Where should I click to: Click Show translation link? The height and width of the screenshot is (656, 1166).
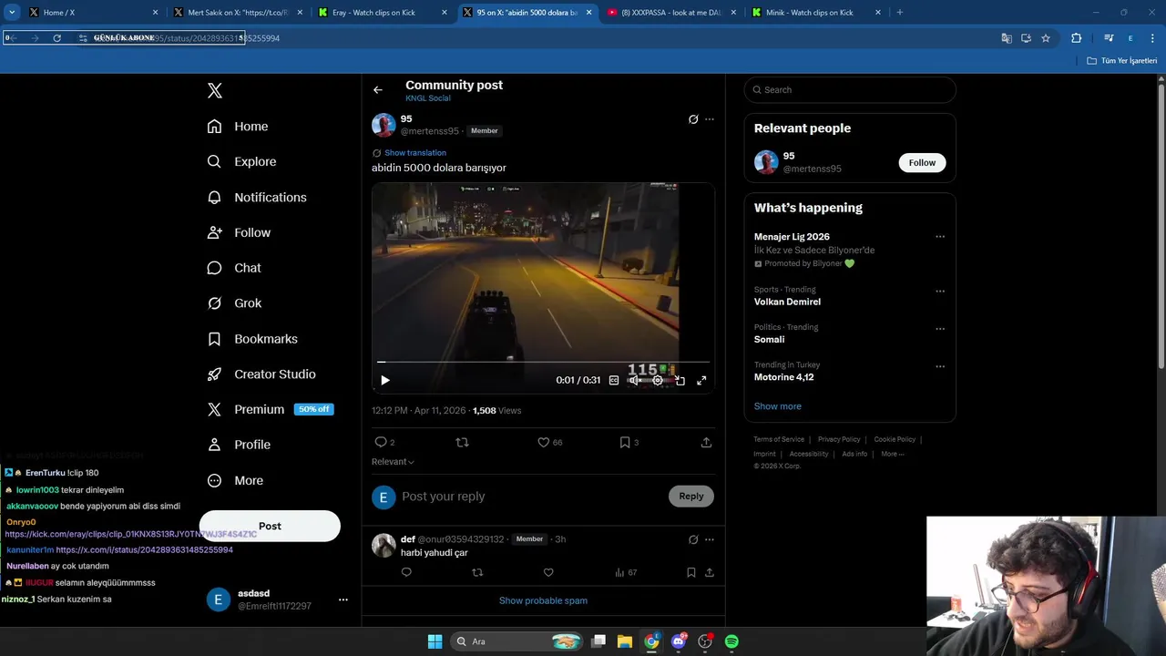pos(415,153)
